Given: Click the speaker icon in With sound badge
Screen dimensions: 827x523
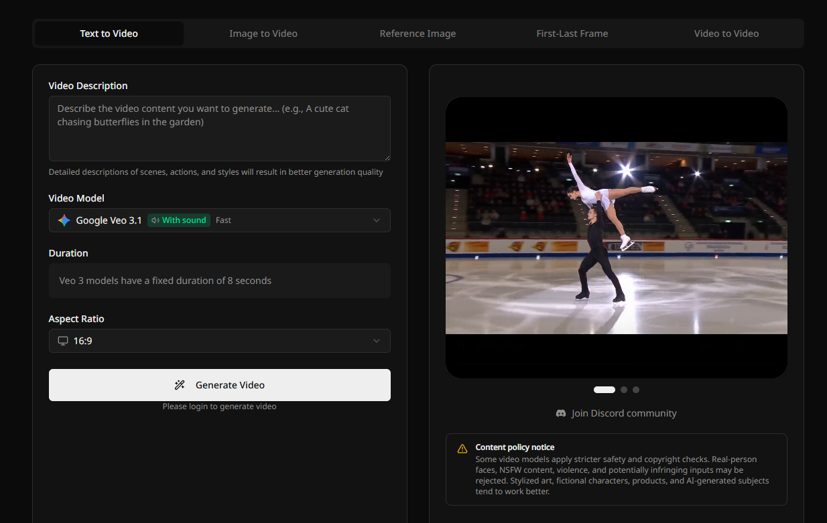Looking at the screenshot, I should [x=155, y=220].
